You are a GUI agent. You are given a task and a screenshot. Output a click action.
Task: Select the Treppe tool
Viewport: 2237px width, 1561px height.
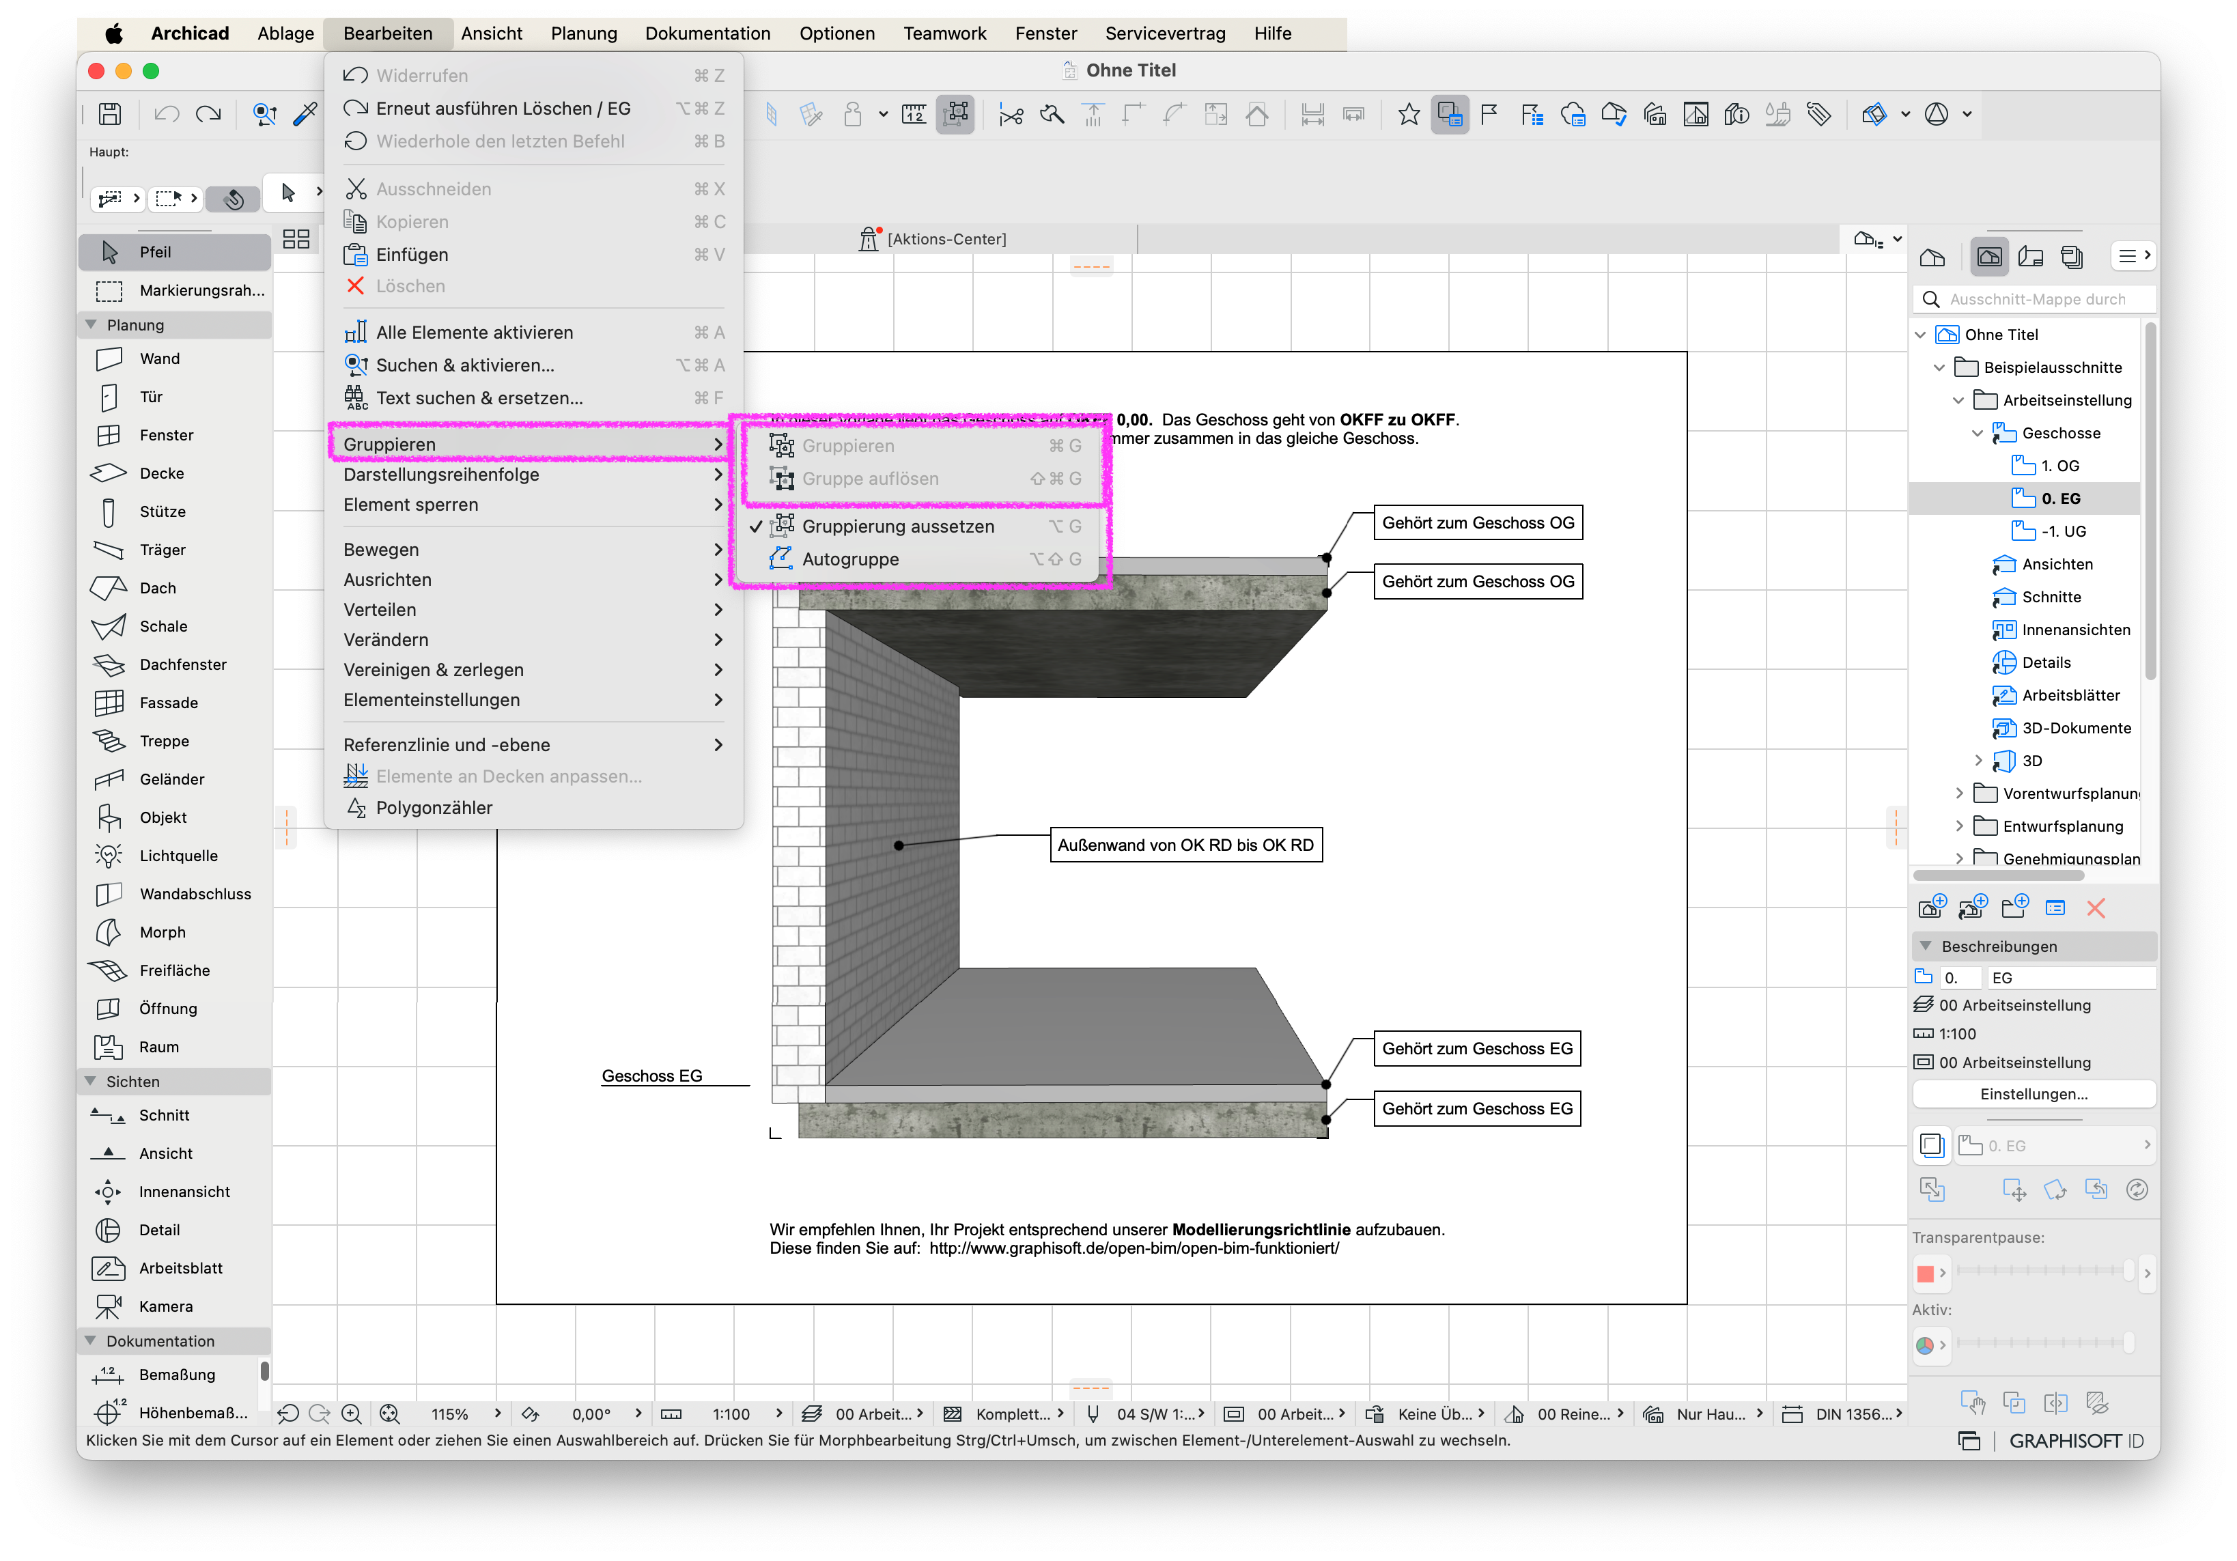pyautogui.click(x=173, y=740)
